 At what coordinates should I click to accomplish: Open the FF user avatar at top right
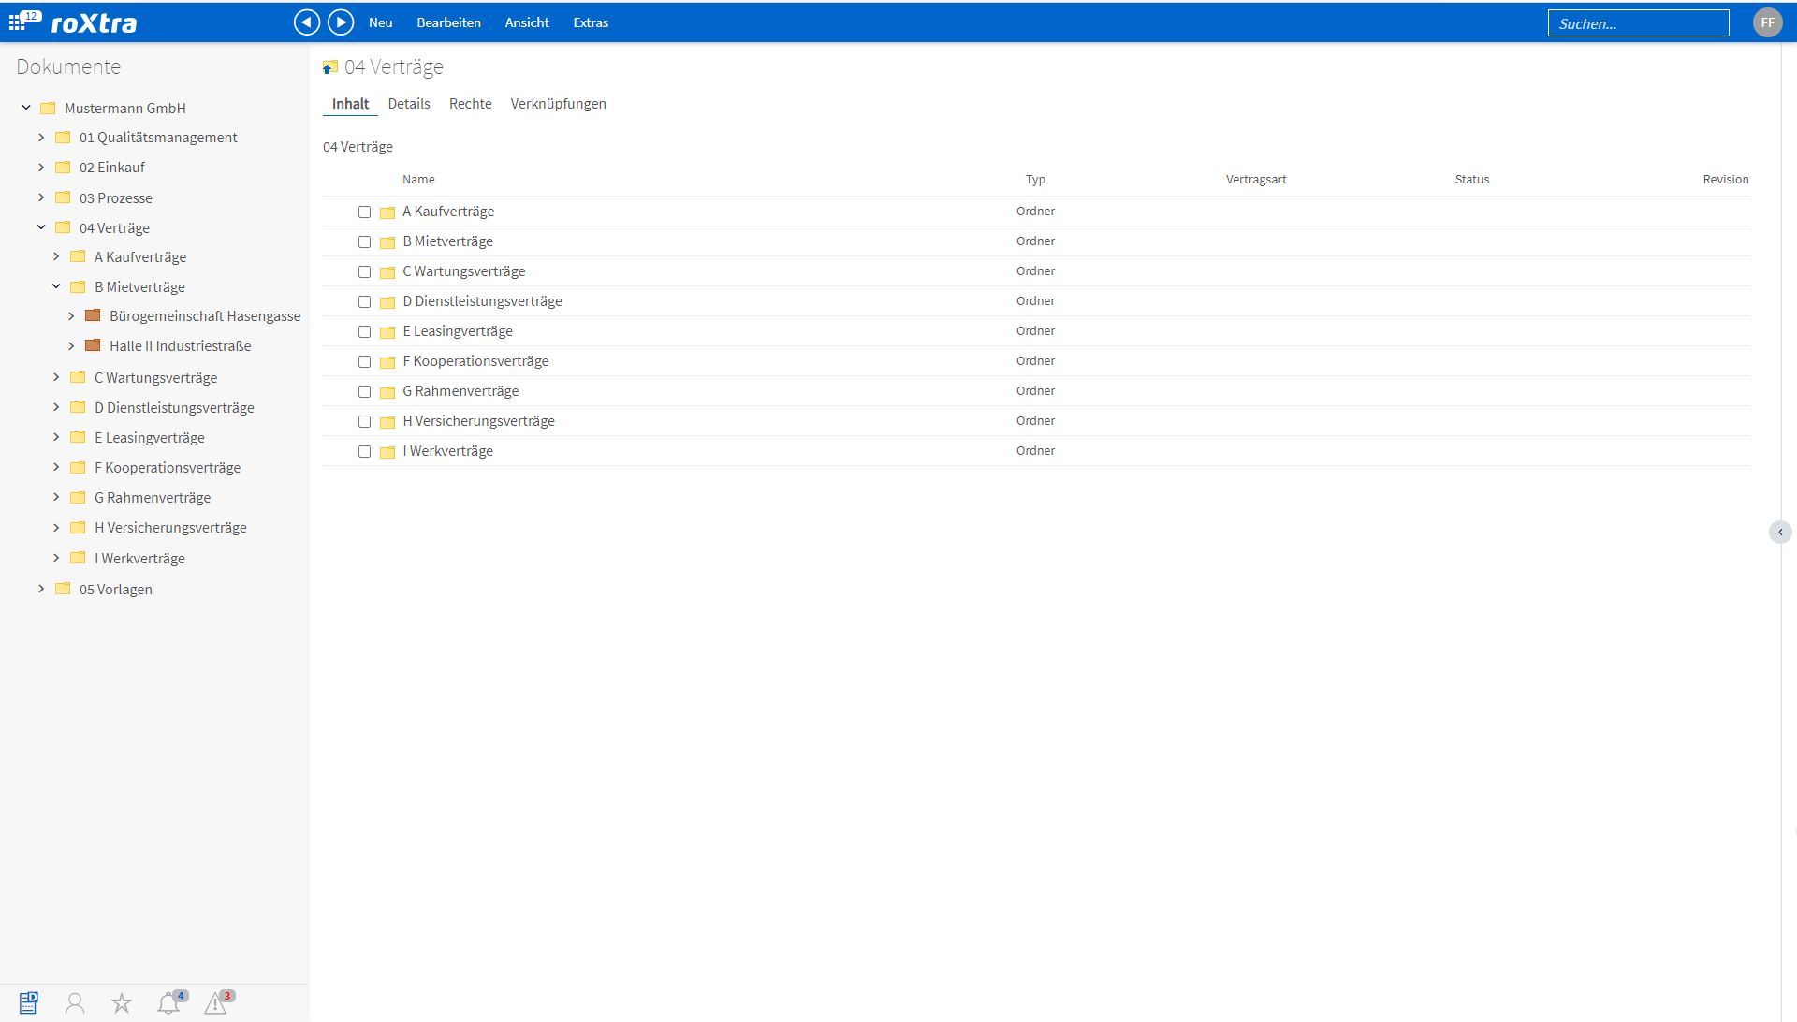point(1767,22)
